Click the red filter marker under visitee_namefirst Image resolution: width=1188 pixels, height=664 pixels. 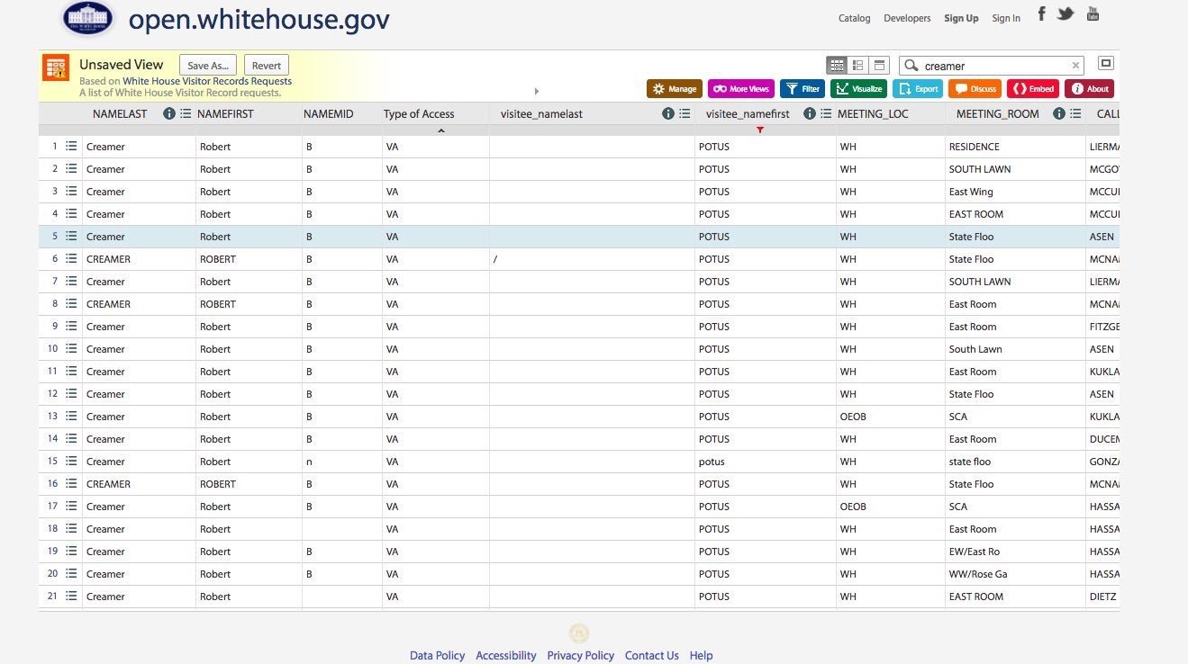pos(760,130)
